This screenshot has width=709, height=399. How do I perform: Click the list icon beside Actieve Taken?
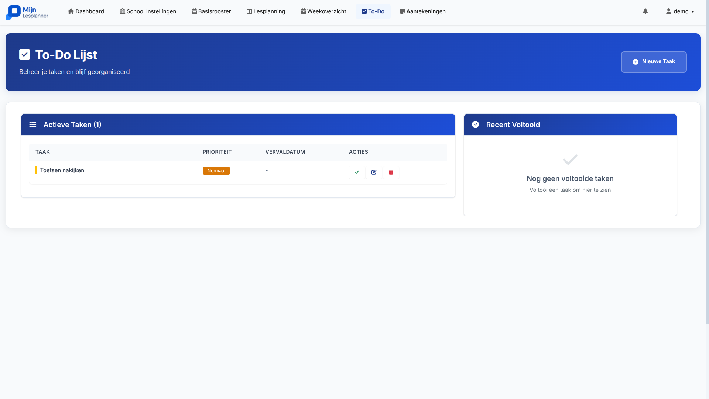tap(33, 125)
